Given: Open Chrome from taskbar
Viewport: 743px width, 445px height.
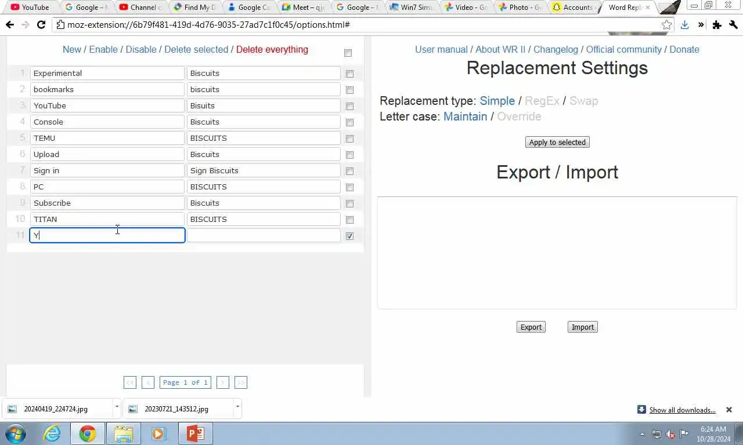Looking at the screenshot, I should click(x=88, y=433).
